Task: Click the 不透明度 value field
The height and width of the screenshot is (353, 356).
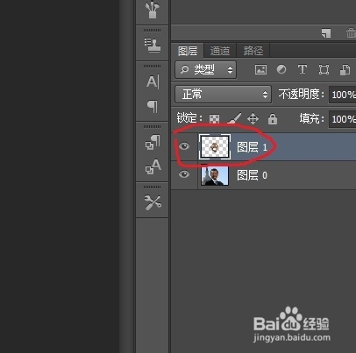Action: click(343, 95)
